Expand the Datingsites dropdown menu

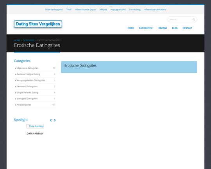pos(146,28)
